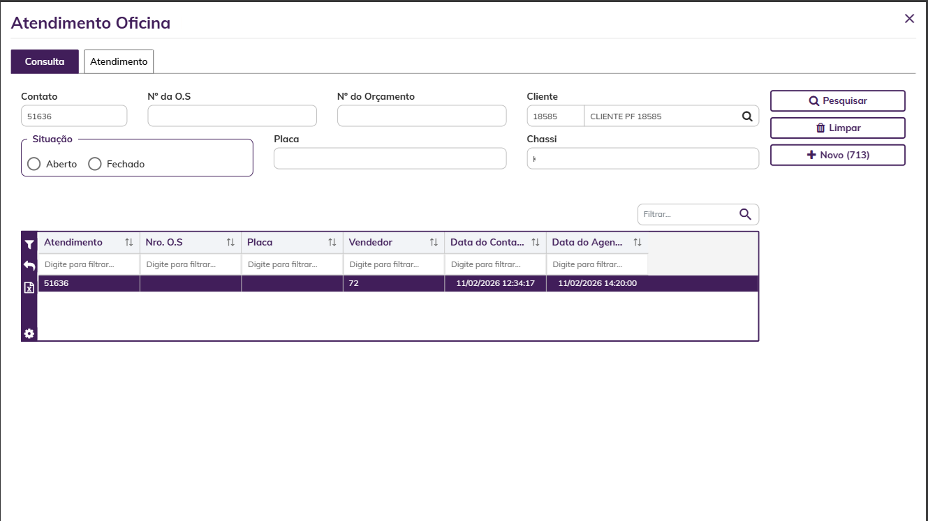Click the grid filter funnel icon

[29, 244]
